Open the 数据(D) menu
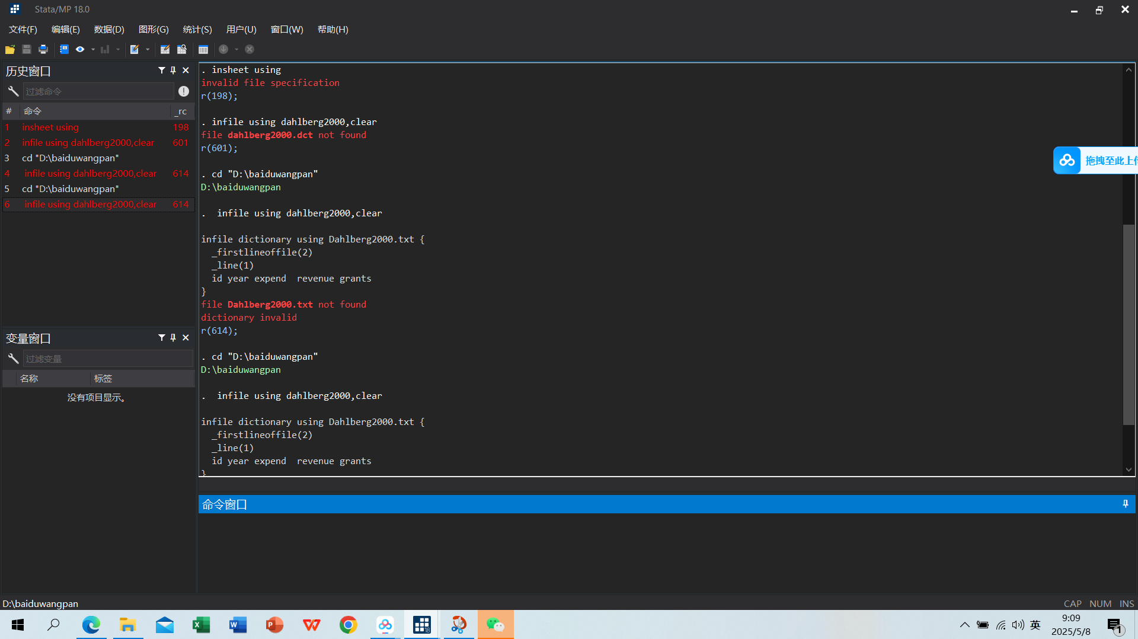The width and height of the screenshot is (1138, 639). click(x=109, y=30)
